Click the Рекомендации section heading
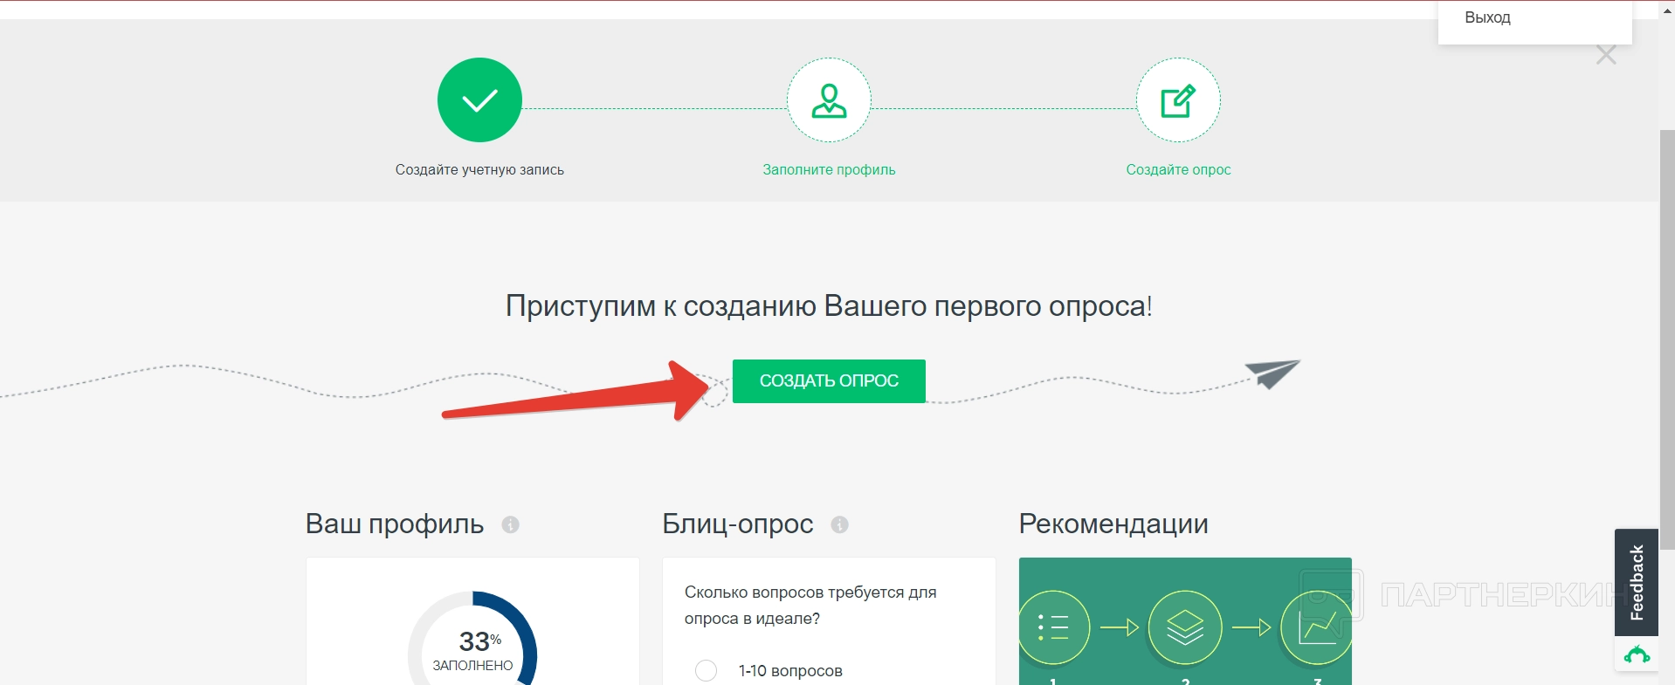 coord(1113,524)
